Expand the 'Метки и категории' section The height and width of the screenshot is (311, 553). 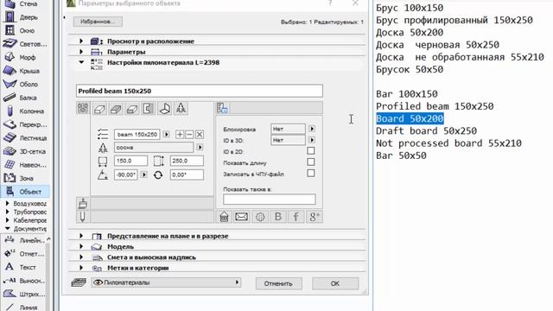(81, 268)
